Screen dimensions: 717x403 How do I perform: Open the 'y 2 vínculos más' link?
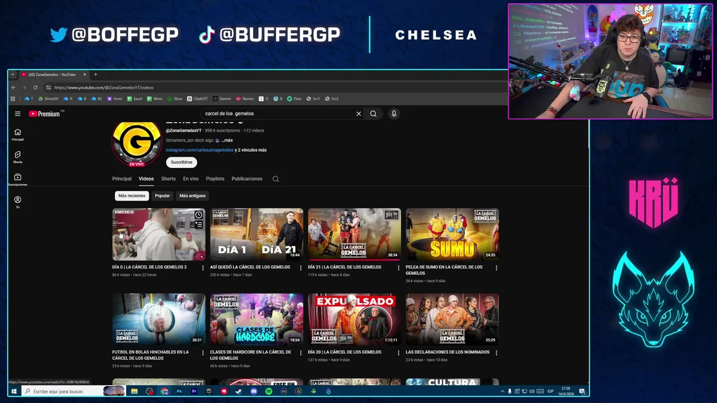click(x=250, y=150)
